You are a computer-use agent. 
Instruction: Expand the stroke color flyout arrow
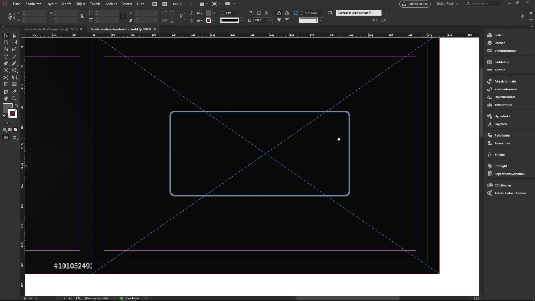coord(215,20)
